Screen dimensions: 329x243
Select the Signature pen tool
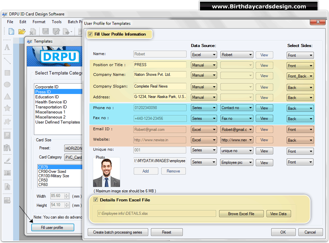click(7, 161)
